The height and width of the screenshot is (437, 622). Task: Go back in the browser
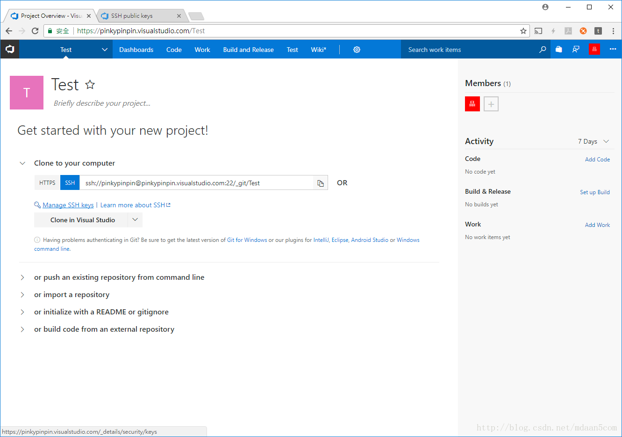[x=9, y=31]
